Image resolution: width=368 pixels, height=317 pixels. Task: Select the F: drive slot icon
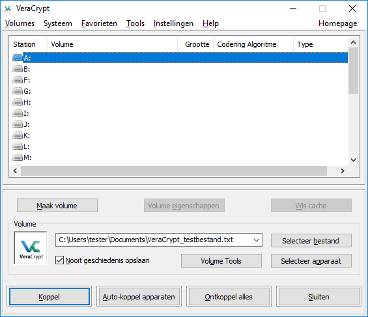tap(18, 80)
